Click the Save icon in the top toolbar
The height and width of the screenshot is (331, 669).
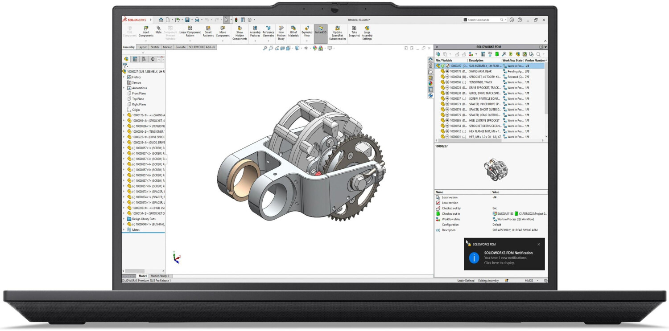coord(187,20)
